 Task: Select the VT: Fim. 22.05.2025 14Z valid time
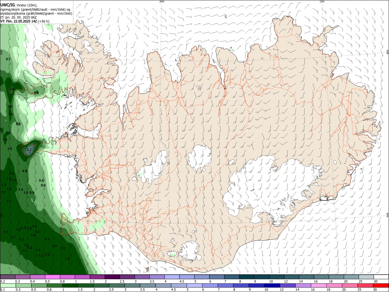(x=19, y=21)
